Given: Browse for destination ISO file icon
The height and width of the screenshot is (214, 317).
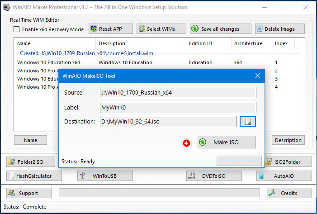Looking at the screenshot, I should tap(248, 121).
